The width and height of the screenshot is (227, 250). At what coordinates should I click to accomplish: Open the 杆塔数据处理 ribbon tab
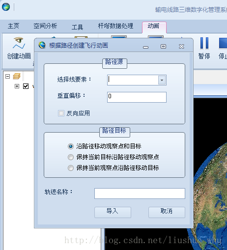(x=115, y=26)
